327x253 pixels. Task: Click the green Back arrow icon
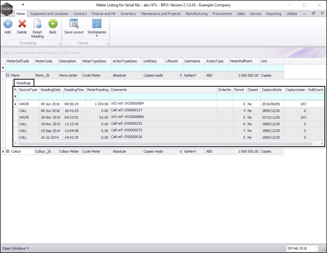[x=53, y=24]
